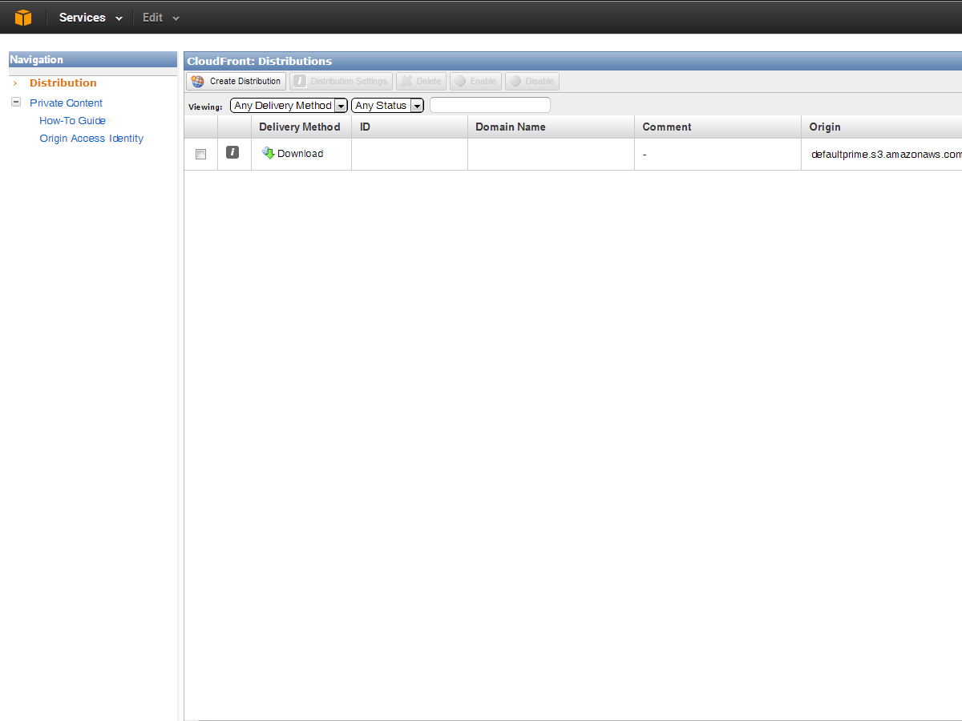
Task: Click Create Distribution button
Action: point(236,81)
